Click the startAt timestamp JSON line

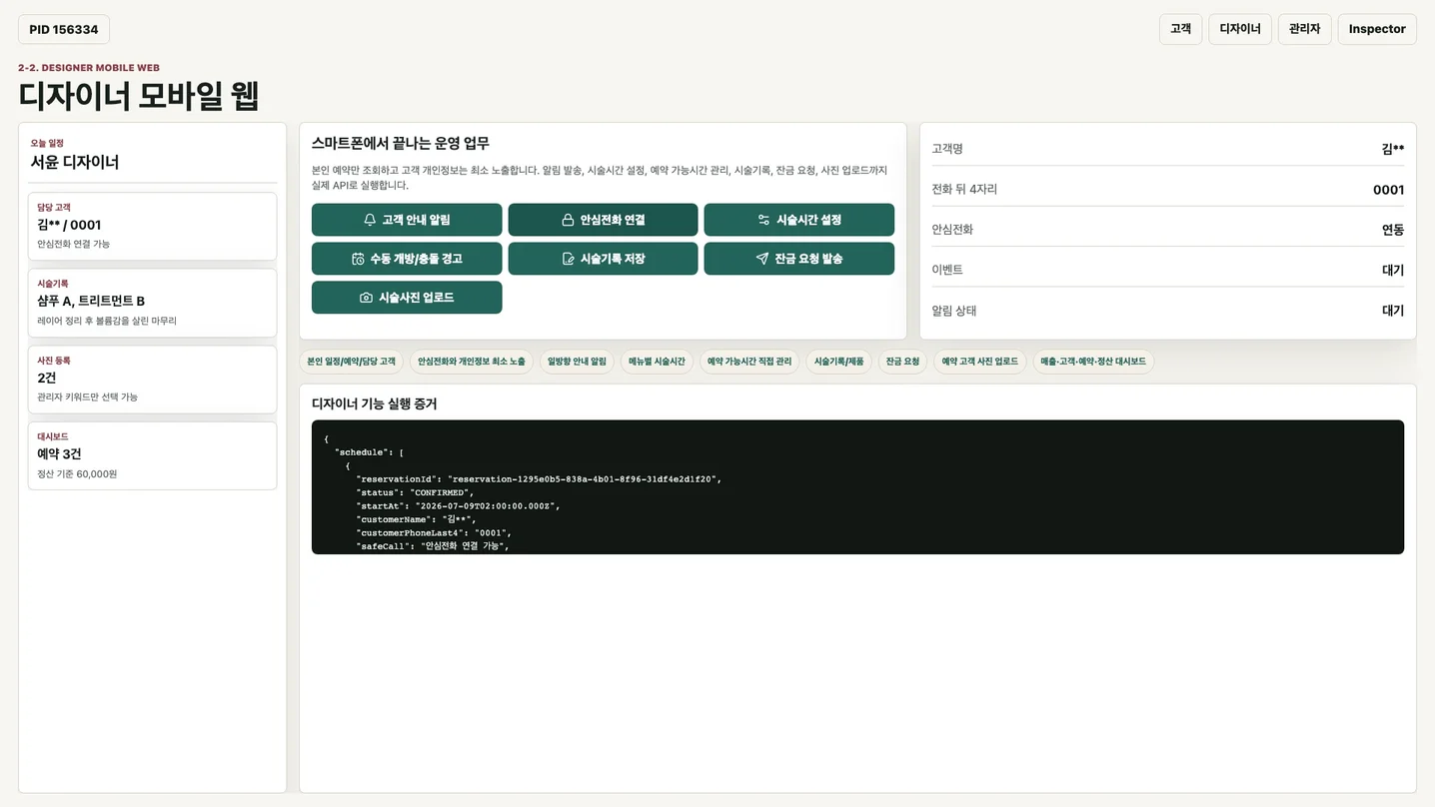pos(458,506)
